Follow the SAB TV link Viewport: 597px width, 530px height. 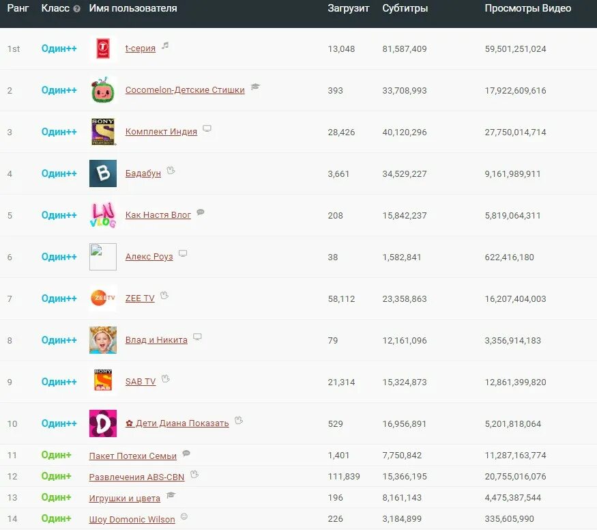click(x=141, y=382)
